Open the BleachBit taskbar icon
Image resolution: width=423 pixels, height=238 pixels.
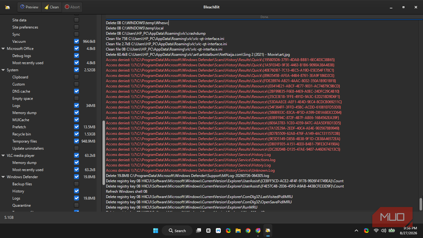(268, 231)
